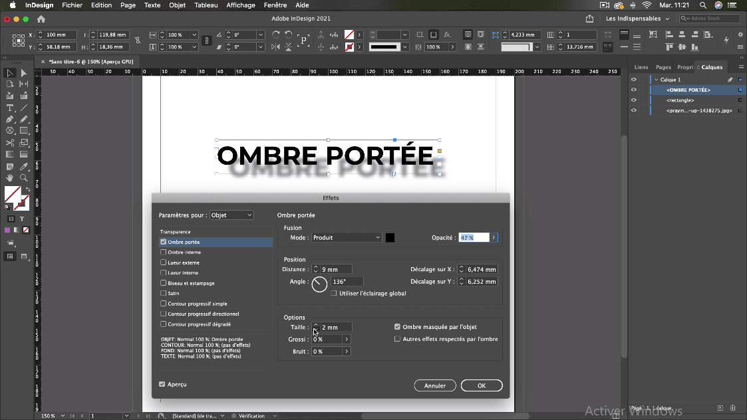The height and width of the screenshot is (420, 747).
Task: Click the Home icon in title bar
Action: [41, 19]
